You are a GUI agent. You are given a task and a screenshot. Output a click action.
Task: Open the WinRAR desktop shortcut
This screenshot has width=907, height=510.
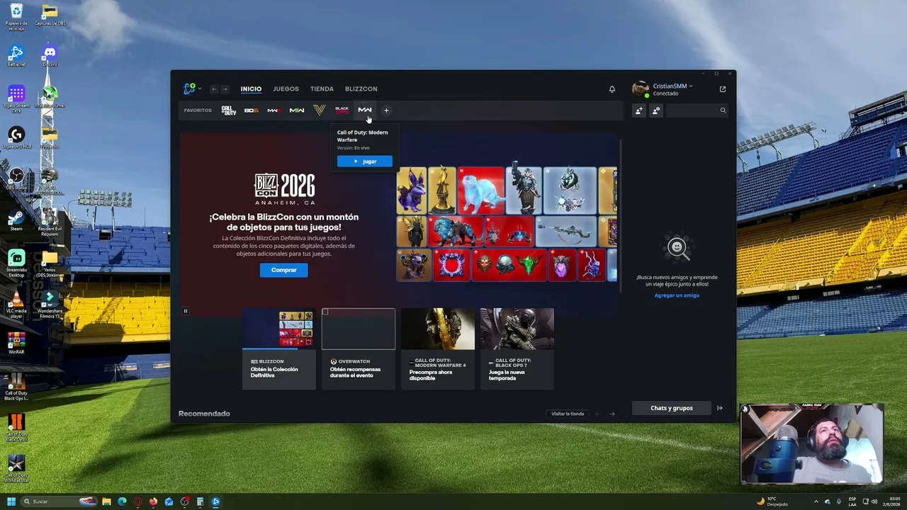click(x=16, y=344)
